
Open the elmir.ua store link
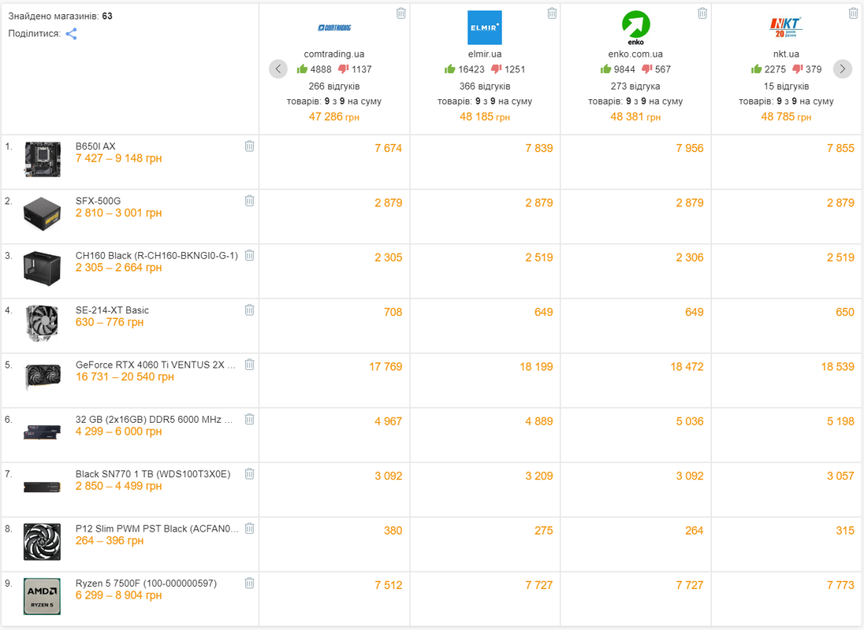point(485,54)
